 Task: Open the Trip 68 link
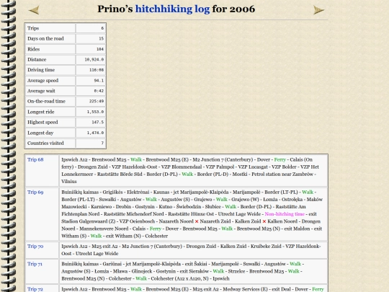tap(35, 159)
